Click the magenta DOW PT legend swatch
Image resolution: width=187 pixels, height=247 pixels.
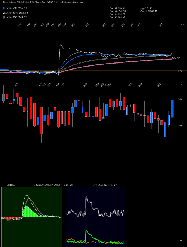[x=4, y=17]
